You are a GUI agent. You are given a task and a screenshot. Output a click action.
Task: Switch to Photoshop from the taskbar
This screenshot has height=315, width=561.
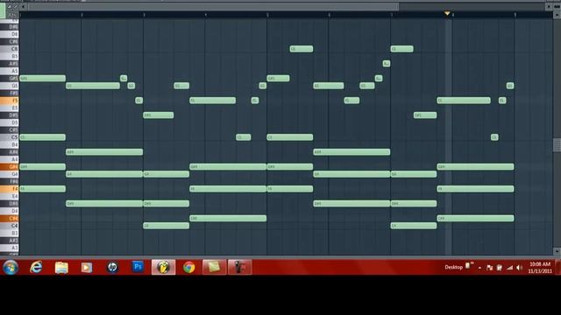pyautogui.click(x=138, y=267)
